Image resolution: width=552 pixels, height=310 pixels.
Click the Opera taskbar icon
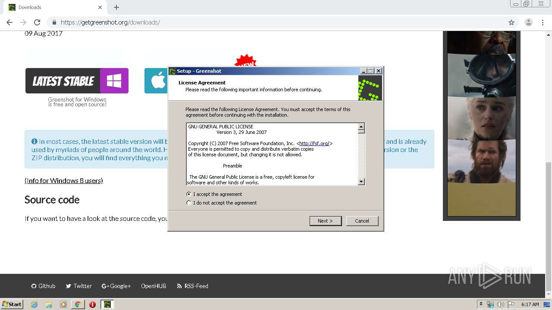click(92, 304)
